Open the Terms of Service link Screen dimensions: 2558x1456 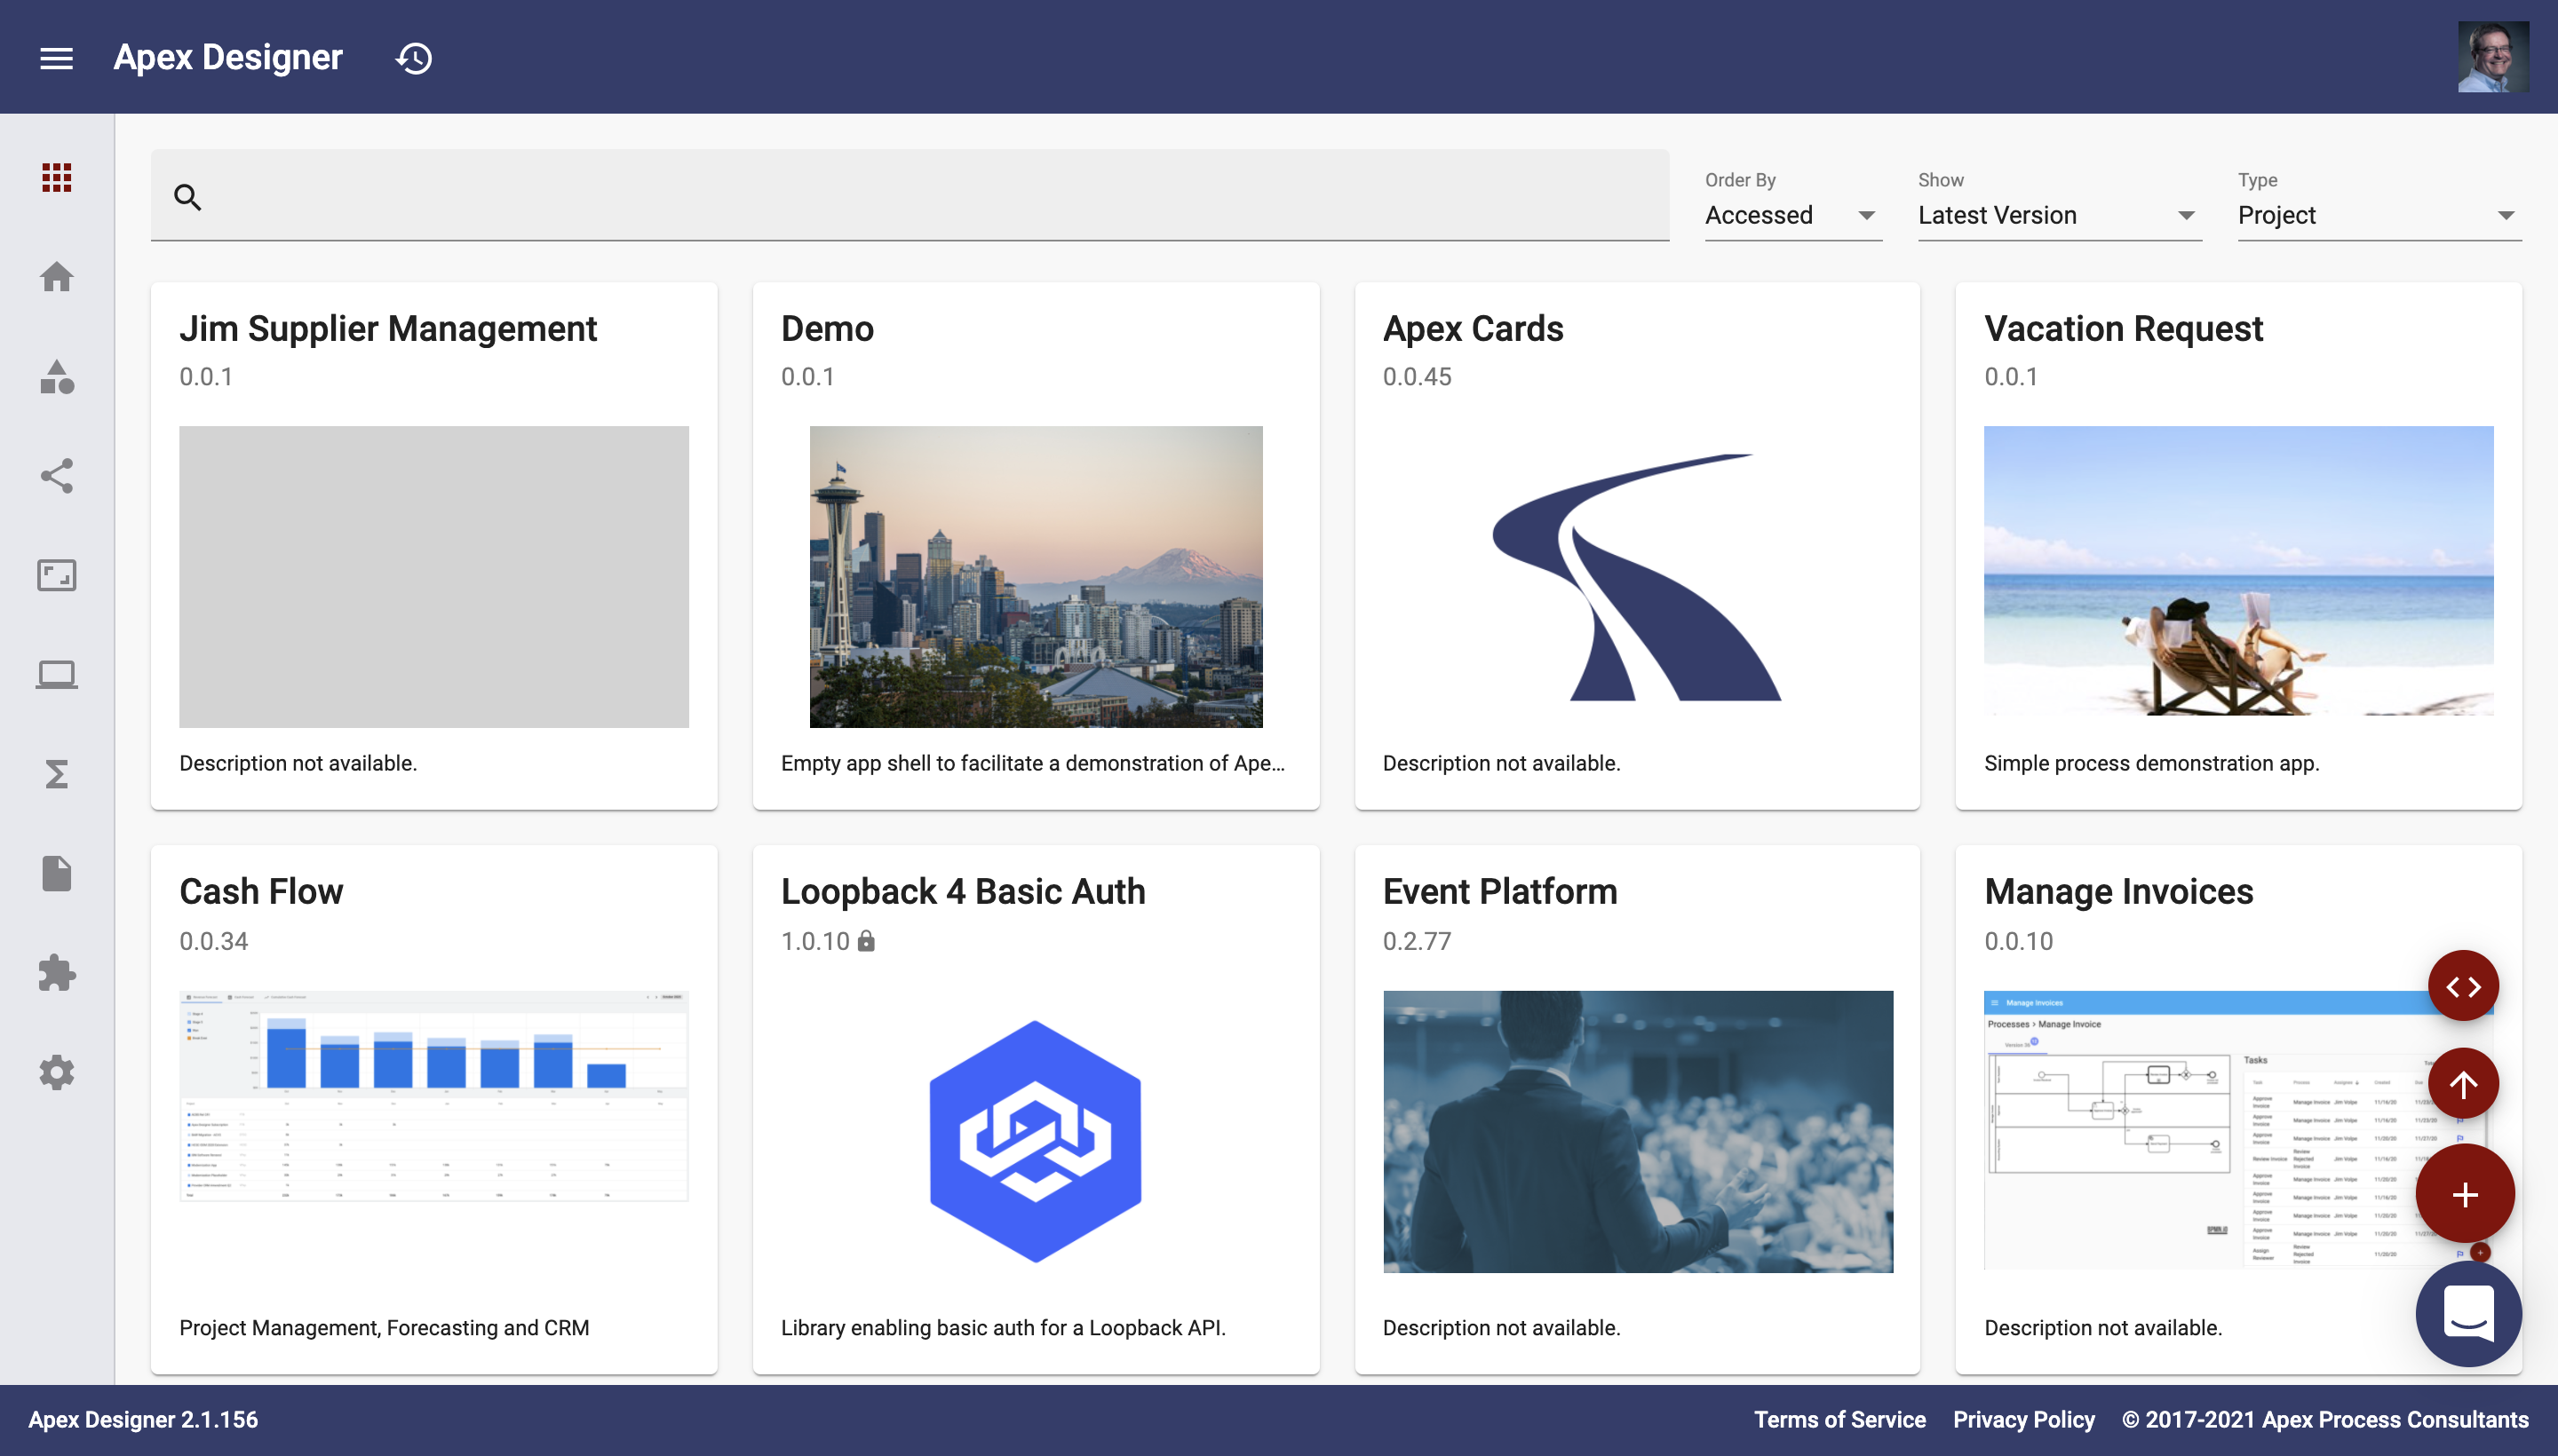pos(1839,1419)
